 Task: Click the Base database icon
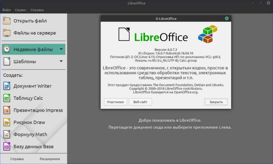pyautogui.click(x=7, y=146)
